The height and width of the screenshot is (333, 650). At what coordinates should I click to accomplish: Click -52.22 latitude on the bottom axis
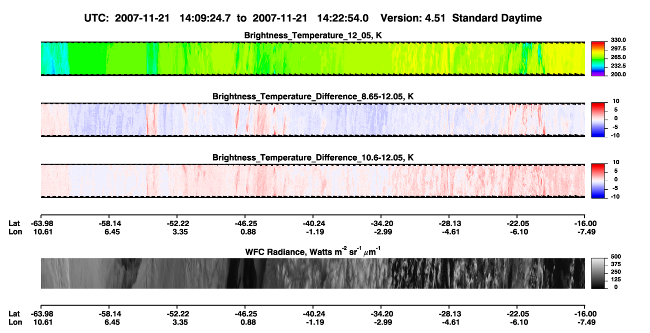coord(177,314)
